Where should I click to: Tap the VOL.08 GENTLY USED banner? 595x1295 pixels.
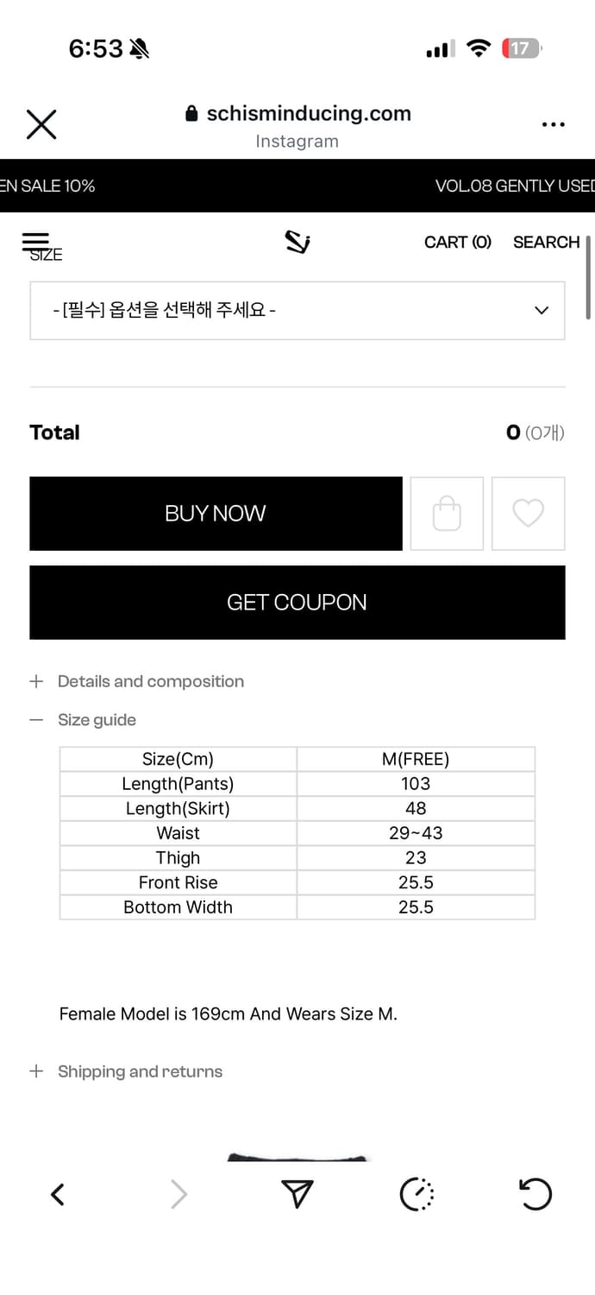click(x=514, y=186)
